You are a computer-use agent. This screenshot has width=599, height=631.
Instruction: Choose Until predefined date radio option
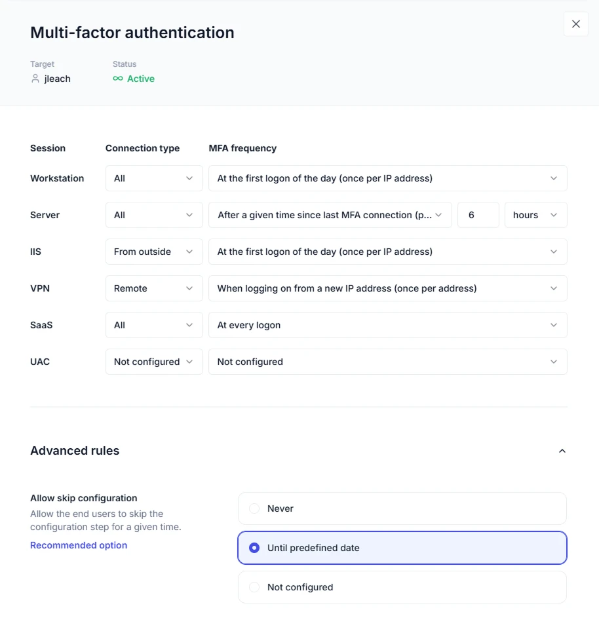pyautogui.click(x=254, y=548)
